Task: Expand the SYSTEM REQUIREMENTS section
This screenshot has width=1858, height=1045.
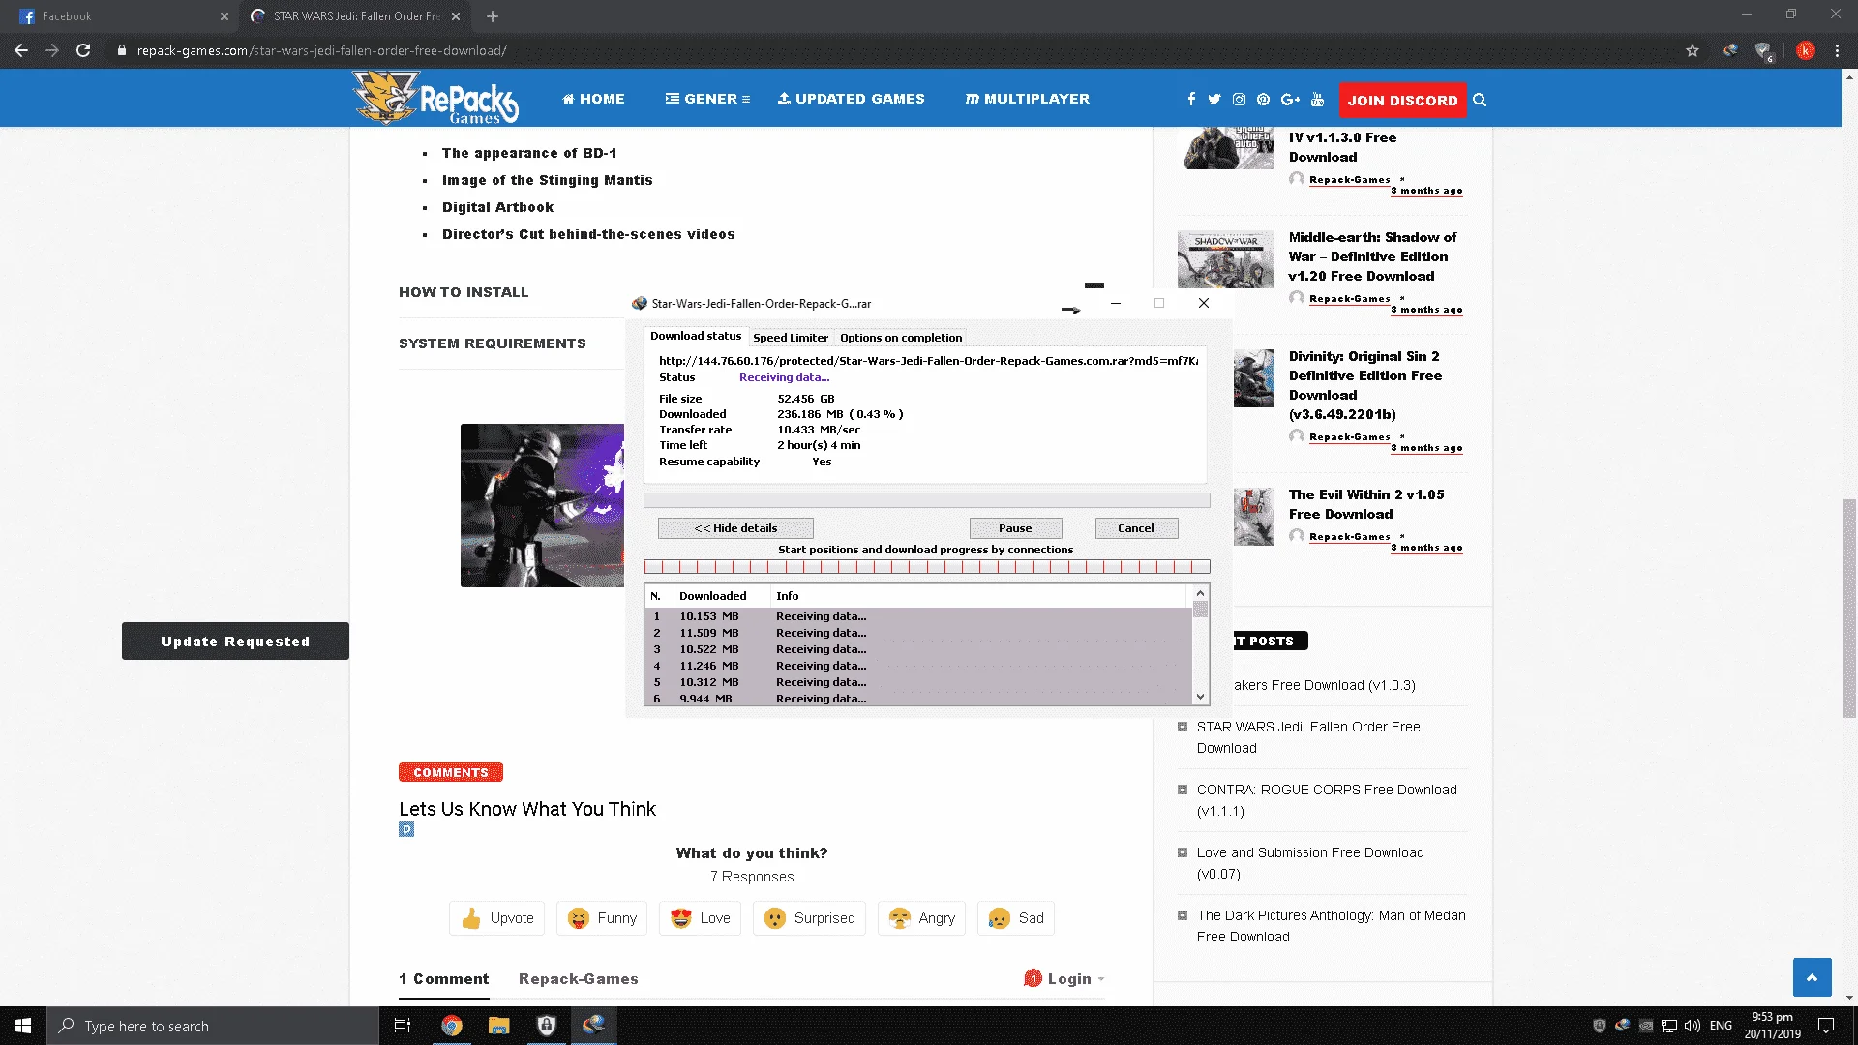Action: [x=493, y=343]
